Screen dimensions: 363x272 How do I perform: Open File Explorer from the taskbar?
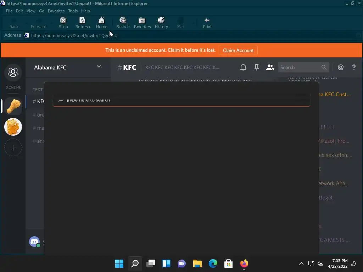pos(197,263)
